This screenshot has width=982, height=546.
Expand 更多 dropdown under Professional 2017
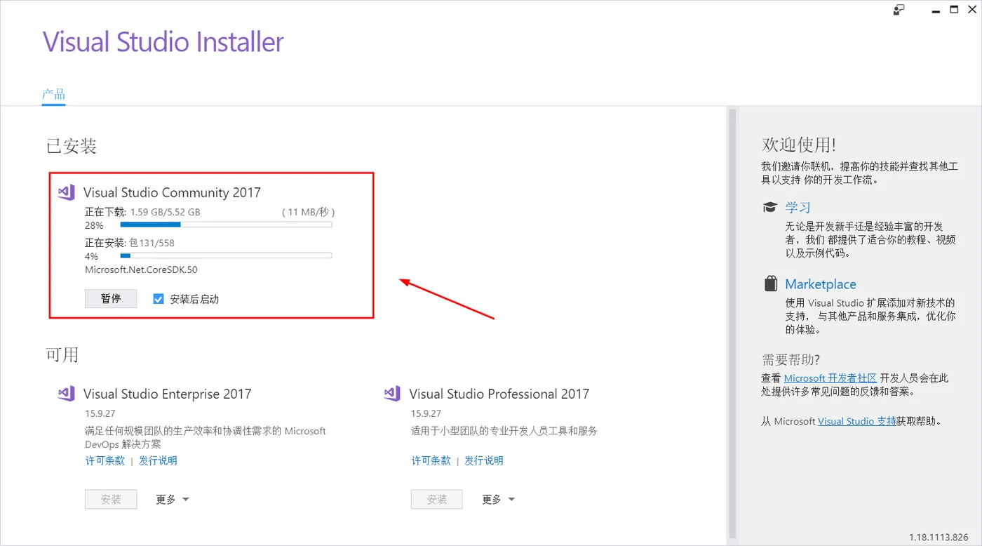pos(499,500)
